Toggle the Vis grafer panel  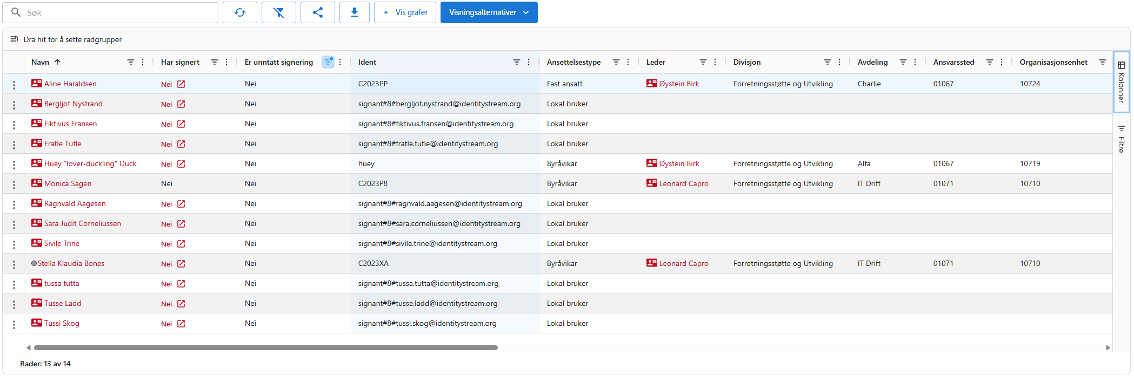coord(405,12)
